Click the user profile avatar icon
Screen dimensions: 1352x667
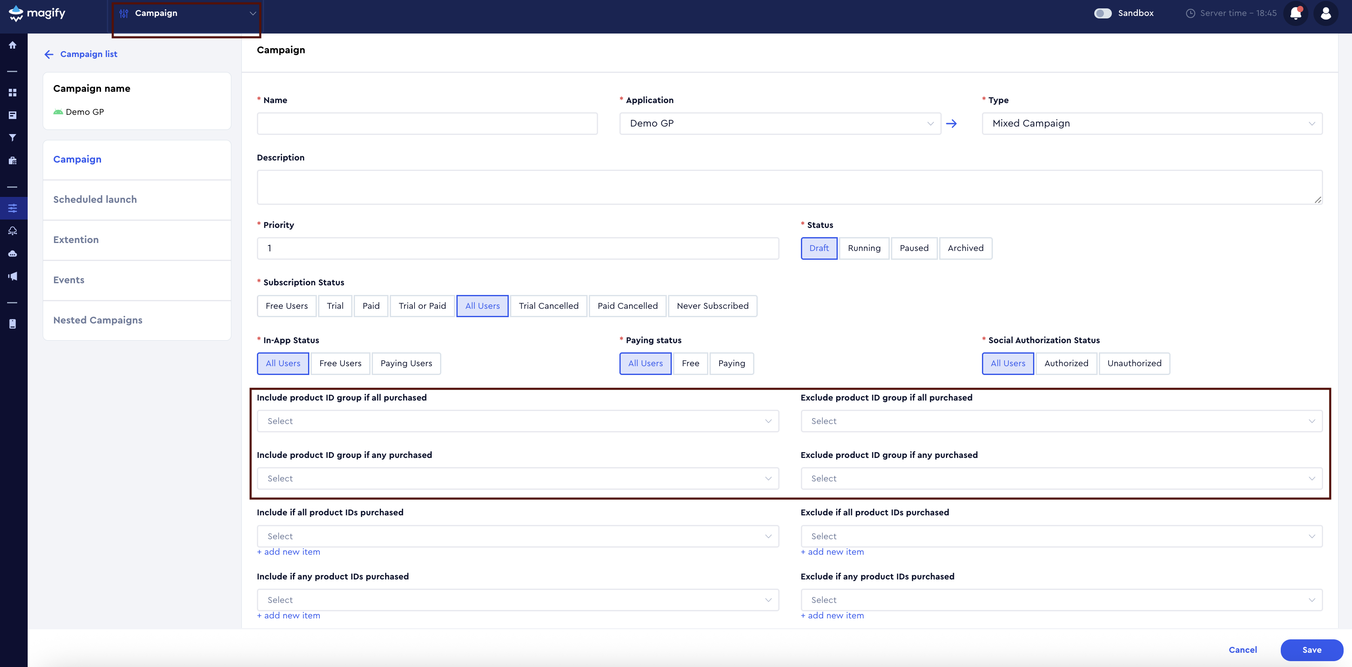[x=1325, y=13]
